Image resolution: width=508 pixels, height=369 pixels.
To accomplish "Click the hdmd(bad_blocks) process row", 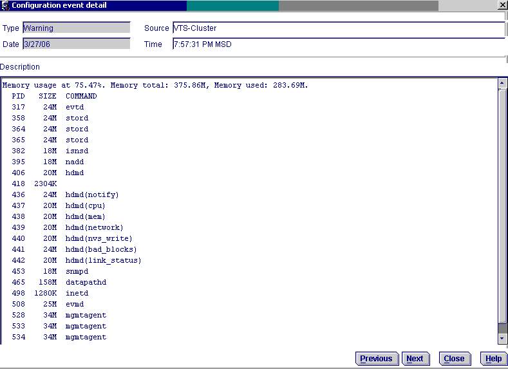I will click(x=101, y=249).
